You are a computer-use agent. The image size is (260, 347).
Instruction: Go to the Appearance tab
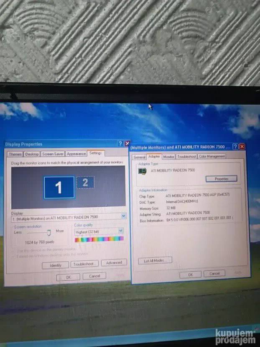point(76,154)
